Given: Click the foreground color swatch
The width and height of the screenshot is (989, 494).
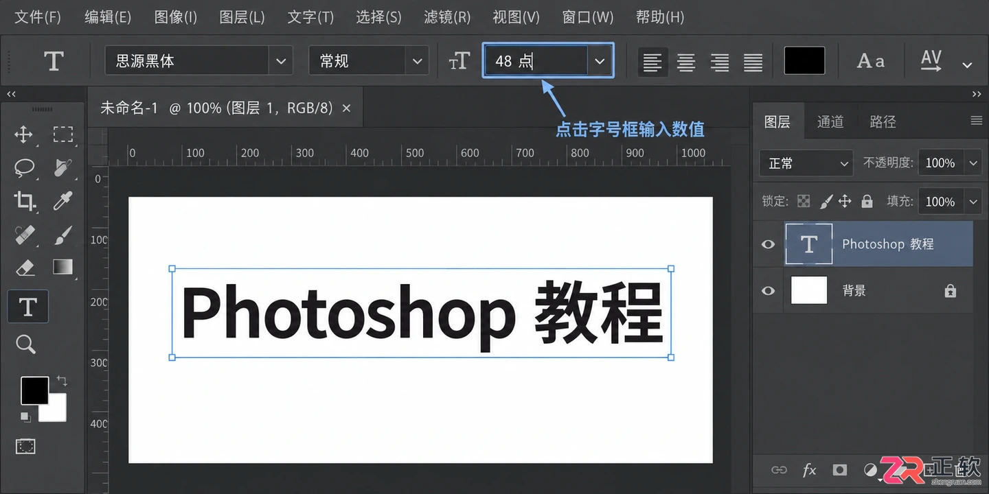Looking at the screenshot, I should 34,390.
